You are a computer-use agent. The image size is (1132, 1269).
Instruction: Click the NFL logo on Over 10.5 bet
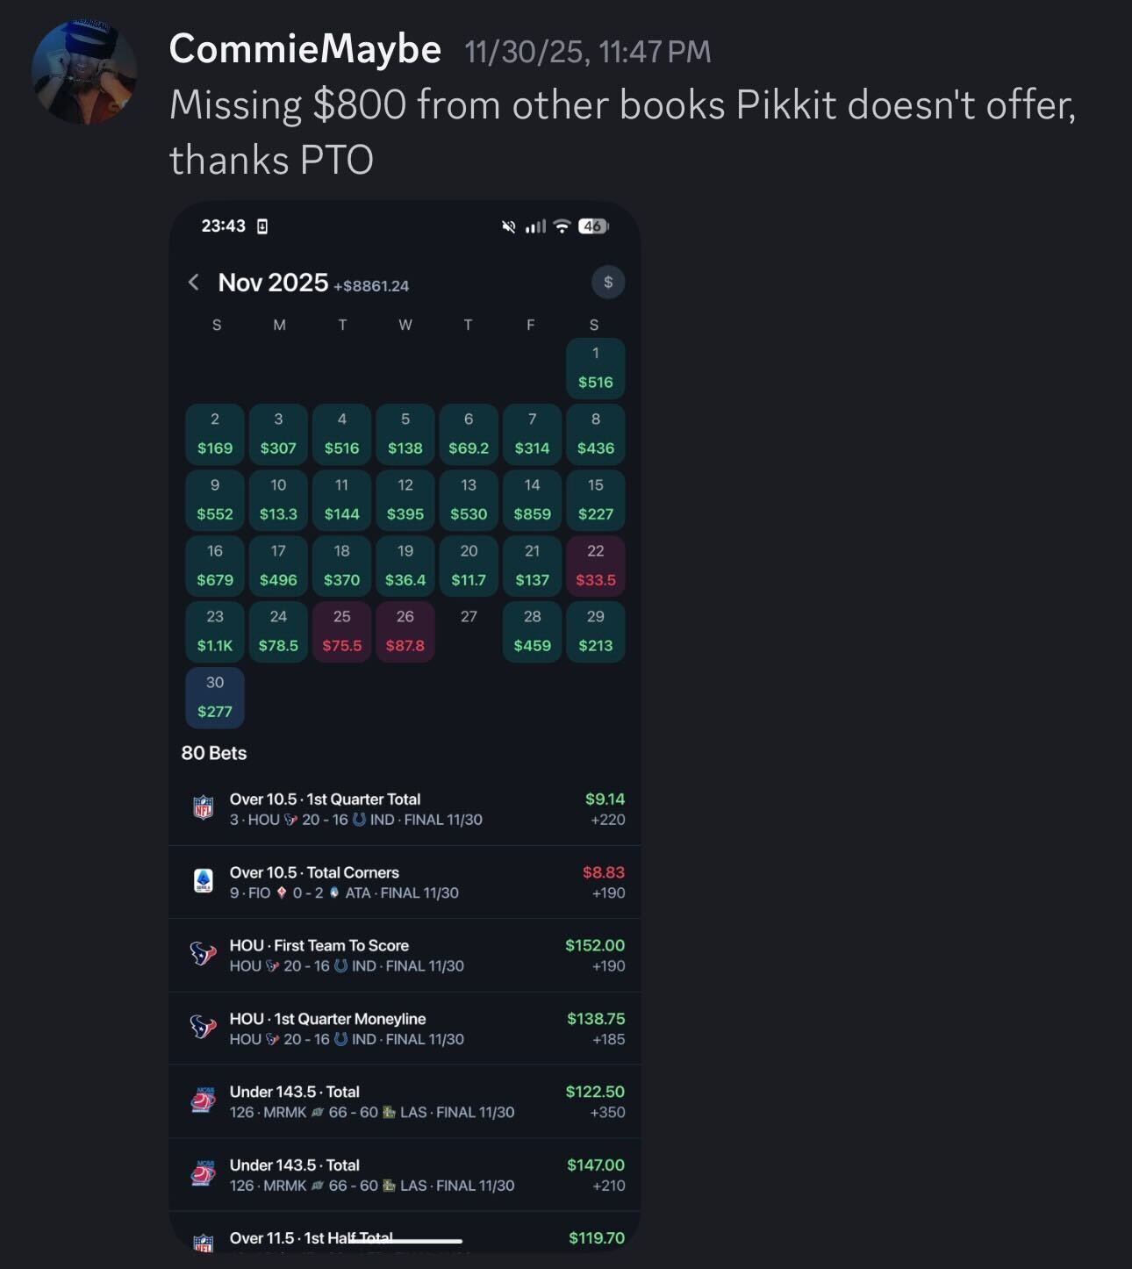(204, 807)
